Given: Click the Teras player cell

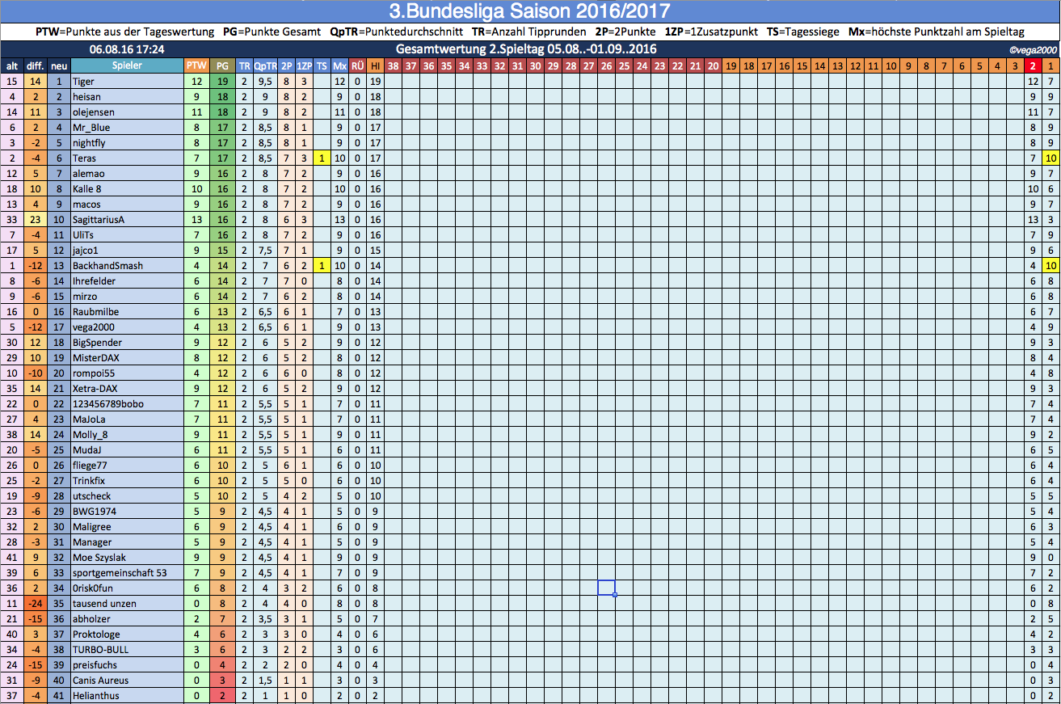Looking at the screenshot, I should click(127, 158).
